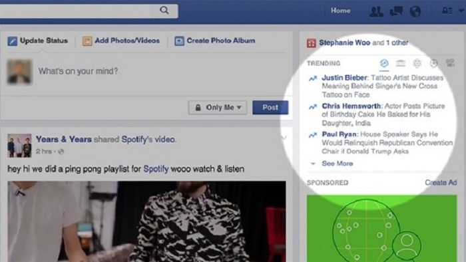Screen dimensions: 466x262
Task: Open the Messages icon in top bar
Action: click(x=396, y=11)
